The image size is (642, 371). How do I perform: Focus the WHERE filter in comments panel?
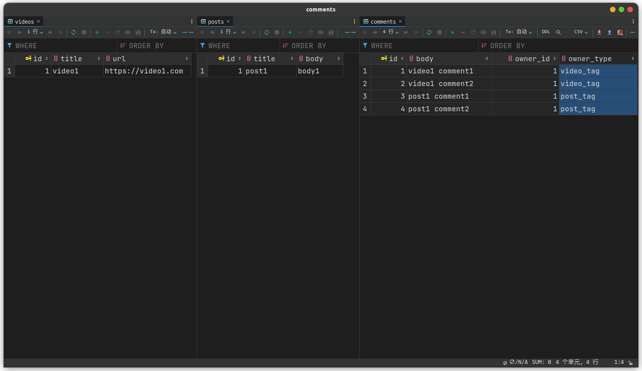pos(419,46)
